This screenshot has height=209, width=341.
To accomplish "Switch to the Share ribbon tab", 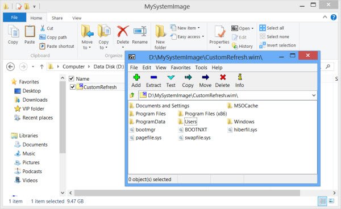I will 57,18.
